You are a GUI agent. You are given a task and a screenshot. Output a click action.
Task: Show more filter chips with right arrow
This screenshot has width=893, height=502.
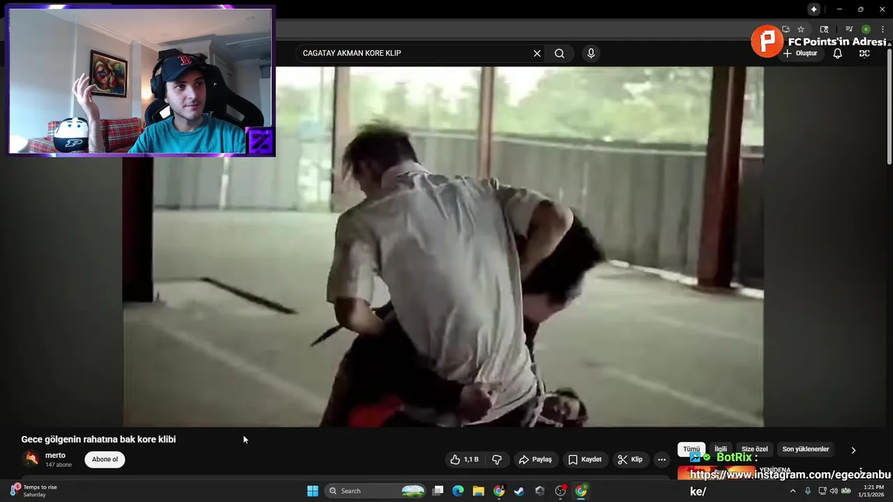point(853,450)
